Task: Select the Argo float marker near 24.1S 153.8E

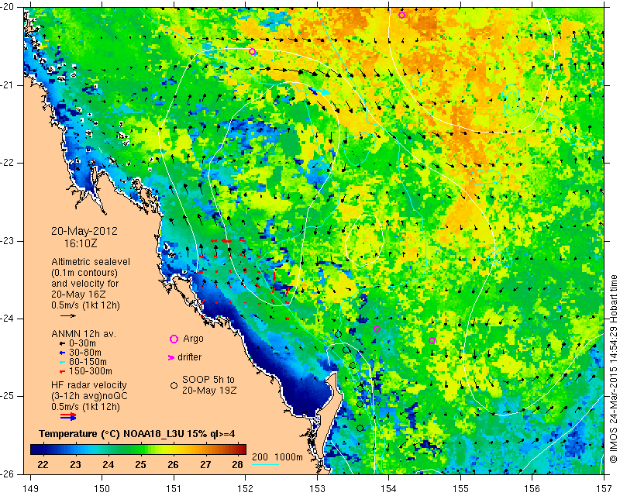Action: coord(377,329)
